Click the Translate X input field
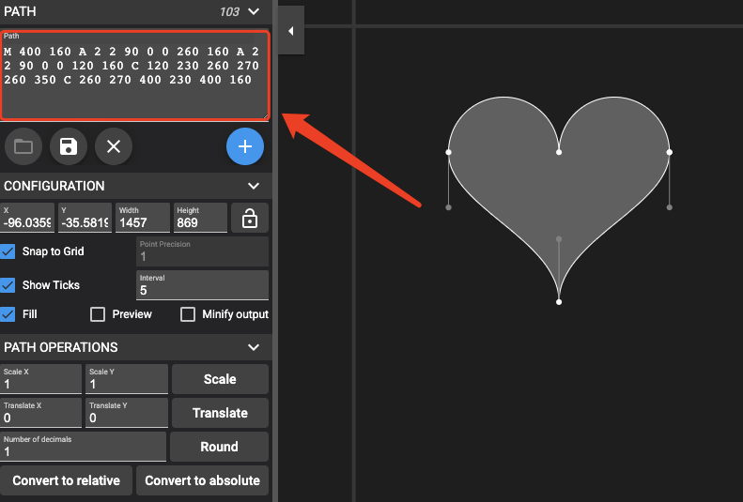743x502 pixels. [x=40, y=413]
